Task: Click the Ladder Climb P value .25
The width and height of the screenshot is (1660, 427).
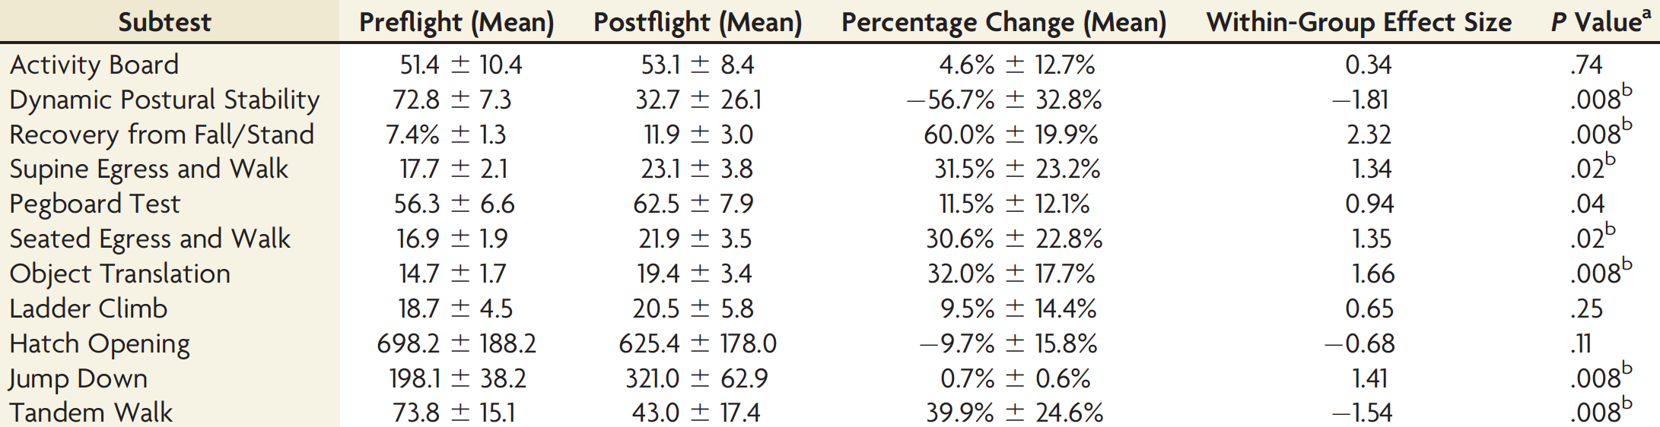Action: tap(1586, 308)
